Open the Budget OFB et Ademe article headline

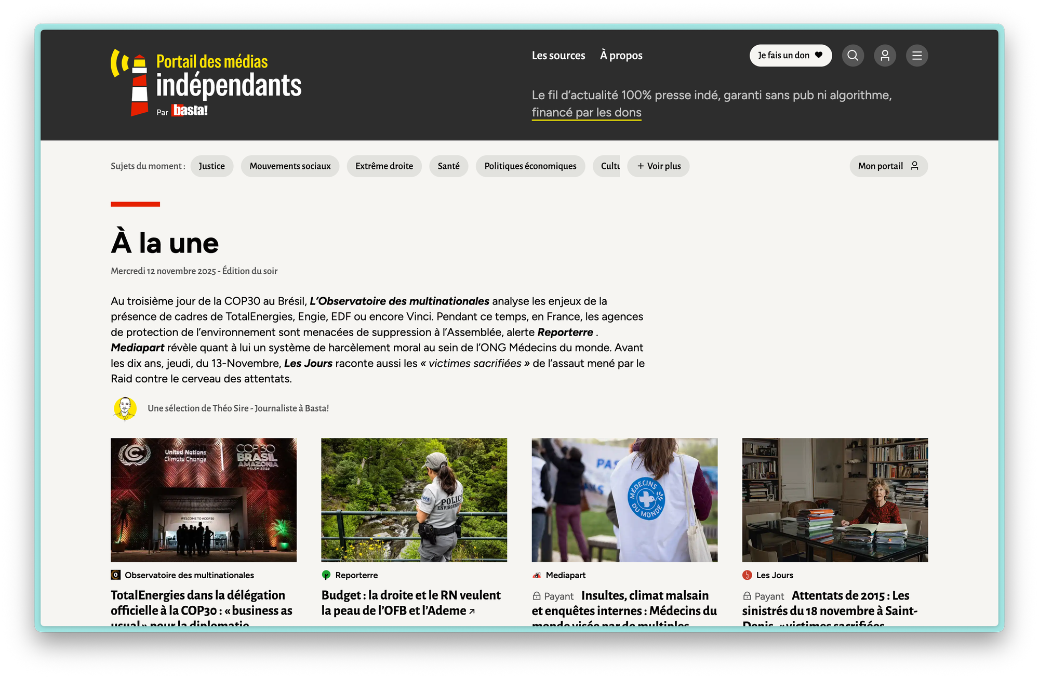click(x=411, y=603)
